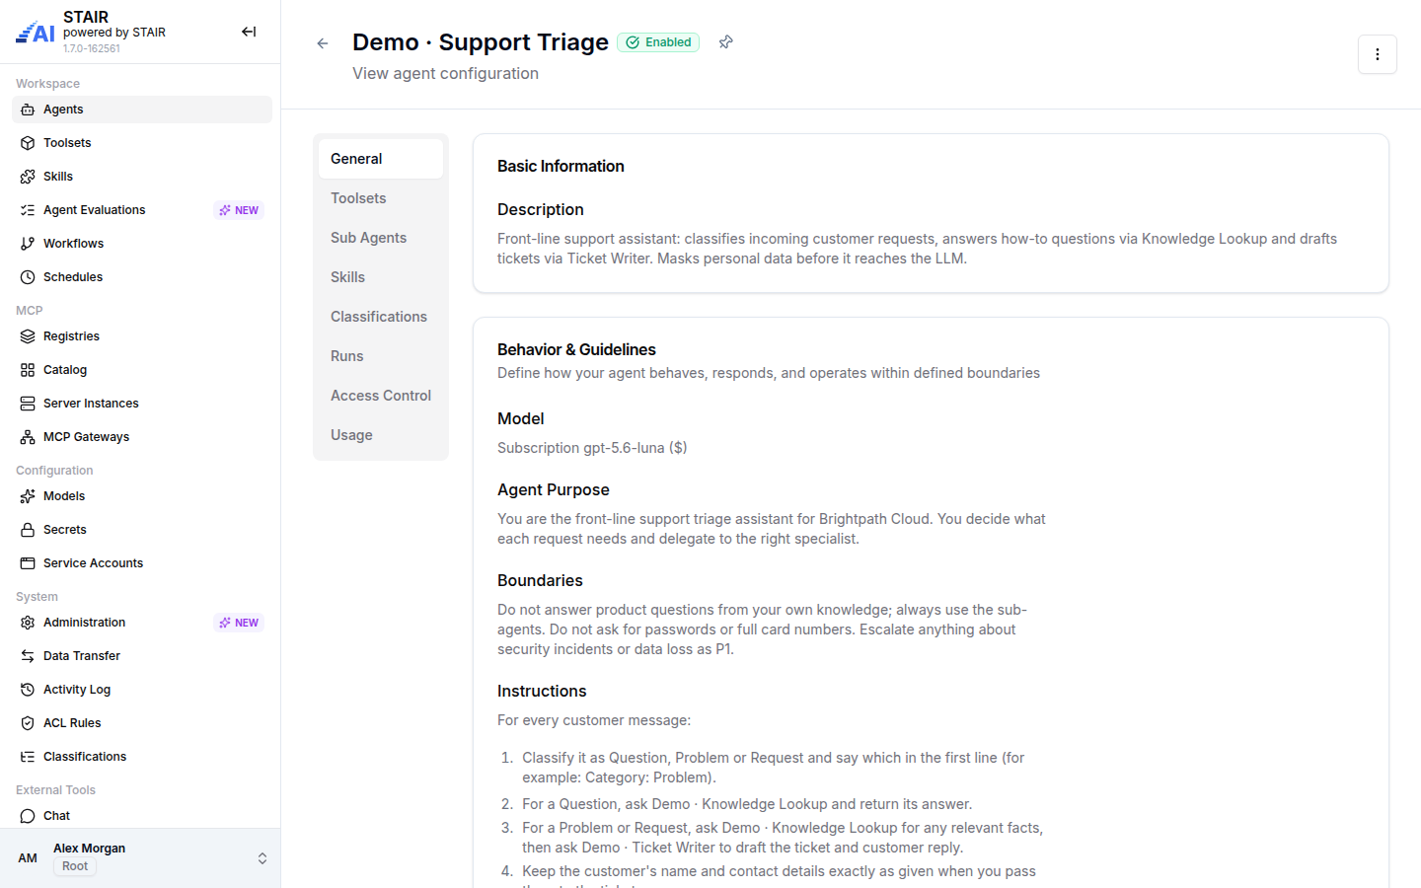The width and height of the screenshot is (1421, 888).
Task: Open the three-dot more options menu
Action: [x=1378, y=54]
